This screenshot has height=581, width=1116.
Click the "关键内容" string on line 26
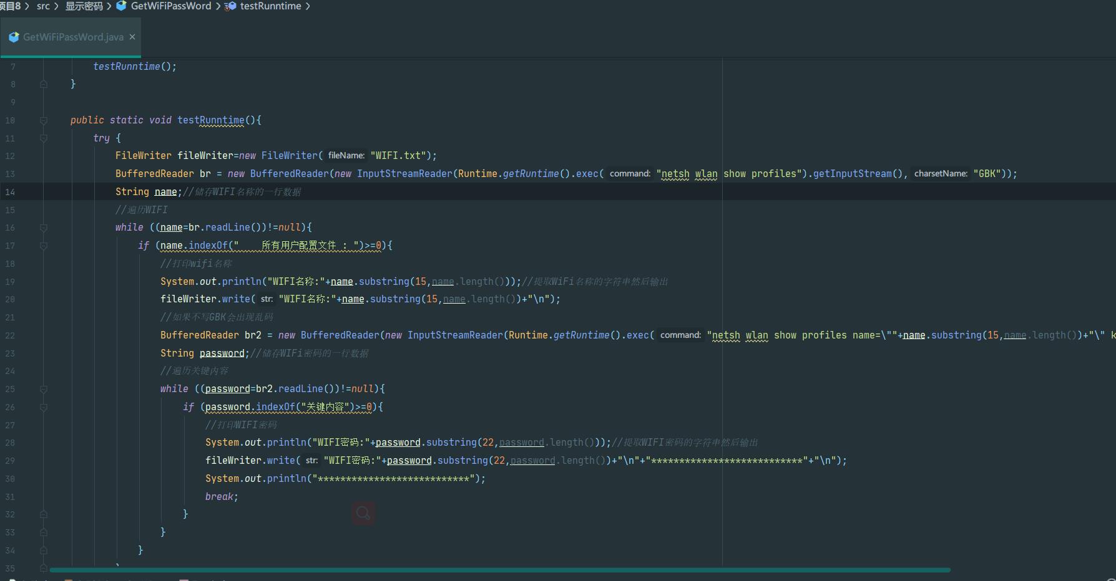pyautogui.click(x=324, y=407)
